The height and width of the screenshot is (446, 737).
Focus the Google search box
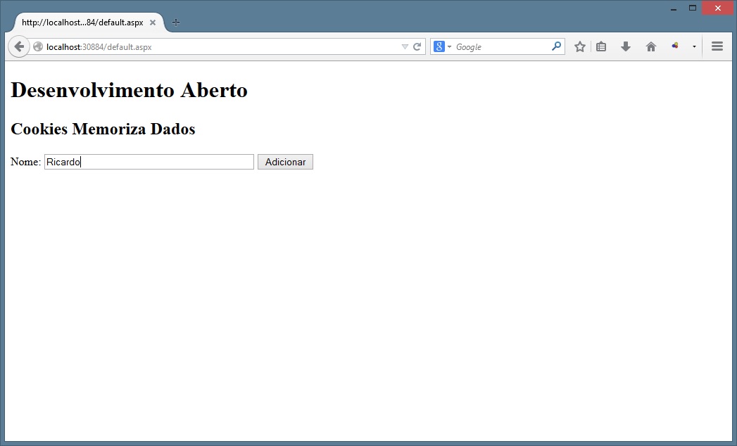pyautogui.click(x=501, y=47)
